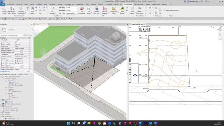Click the Apply button in Properties
The width and height of the screenshot is (224, 126).
click(x=28, y=71)
